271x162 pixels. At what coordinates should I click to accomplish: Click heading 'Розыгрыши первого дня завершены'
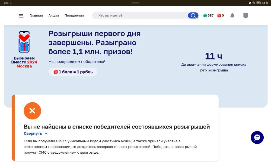coord(95,42)
